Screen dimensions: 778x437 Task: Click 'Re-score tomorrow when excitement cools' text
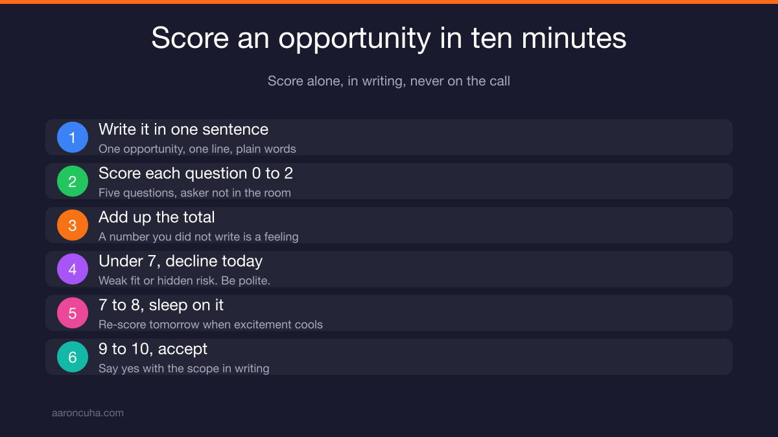coord(211,325)
